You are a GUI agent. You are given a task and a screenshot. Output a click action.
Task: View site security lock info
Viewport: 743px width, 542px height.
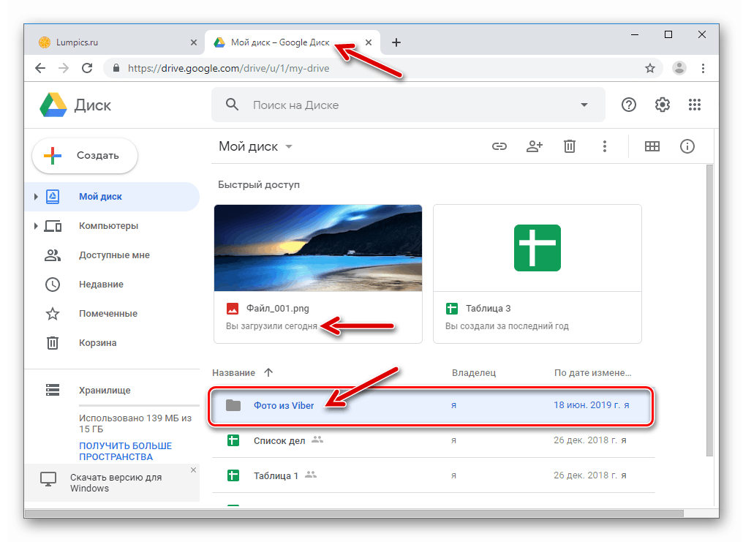tap(116, 68)
